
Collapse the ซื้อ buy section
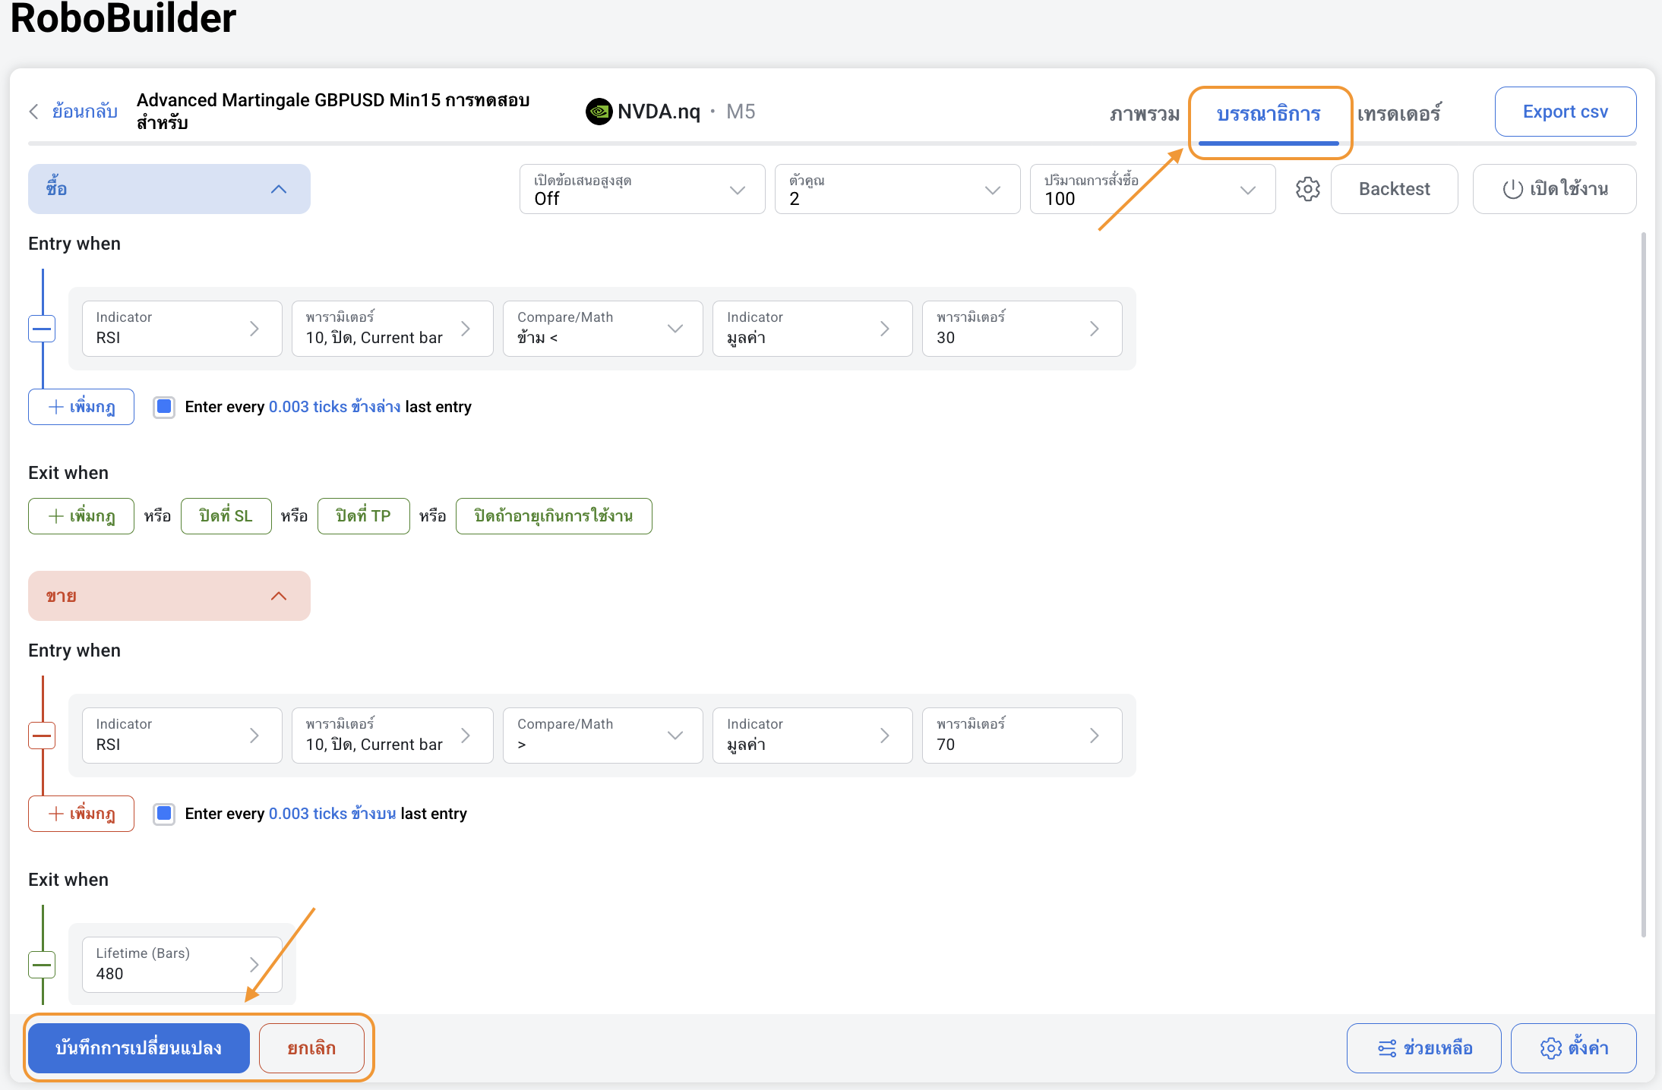click(278, 189)
